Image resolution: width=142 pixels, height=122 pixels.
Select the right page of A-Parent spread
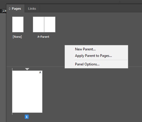(x=50, y=24)
